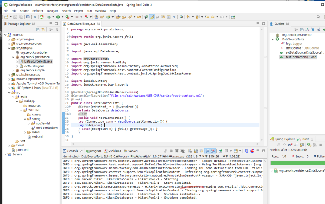Image resolution: width=325 pixels, height=204 pixels.
Task: Expand the Maven Dependencies node
Action: [9, 79]
